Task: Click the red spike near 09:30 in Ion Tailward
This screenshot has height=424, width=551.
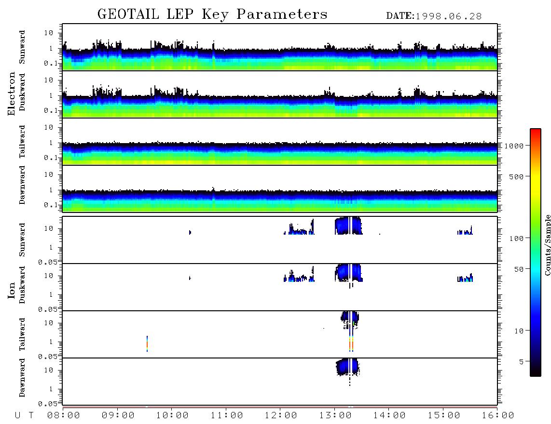Action: [x=147, y=344]
